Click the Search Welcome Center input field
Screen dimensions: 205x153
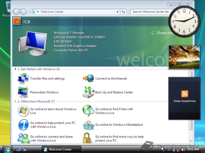pos(150,12)
